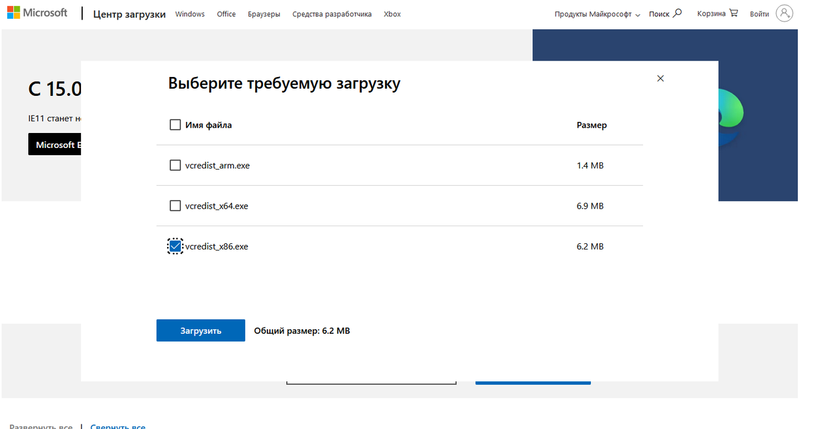
Task: Click the Общий размер: 6.2 MB text
Action: 302,331
